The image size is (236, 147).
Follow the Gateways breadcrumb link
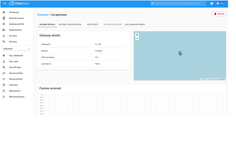tap(43, 15)
